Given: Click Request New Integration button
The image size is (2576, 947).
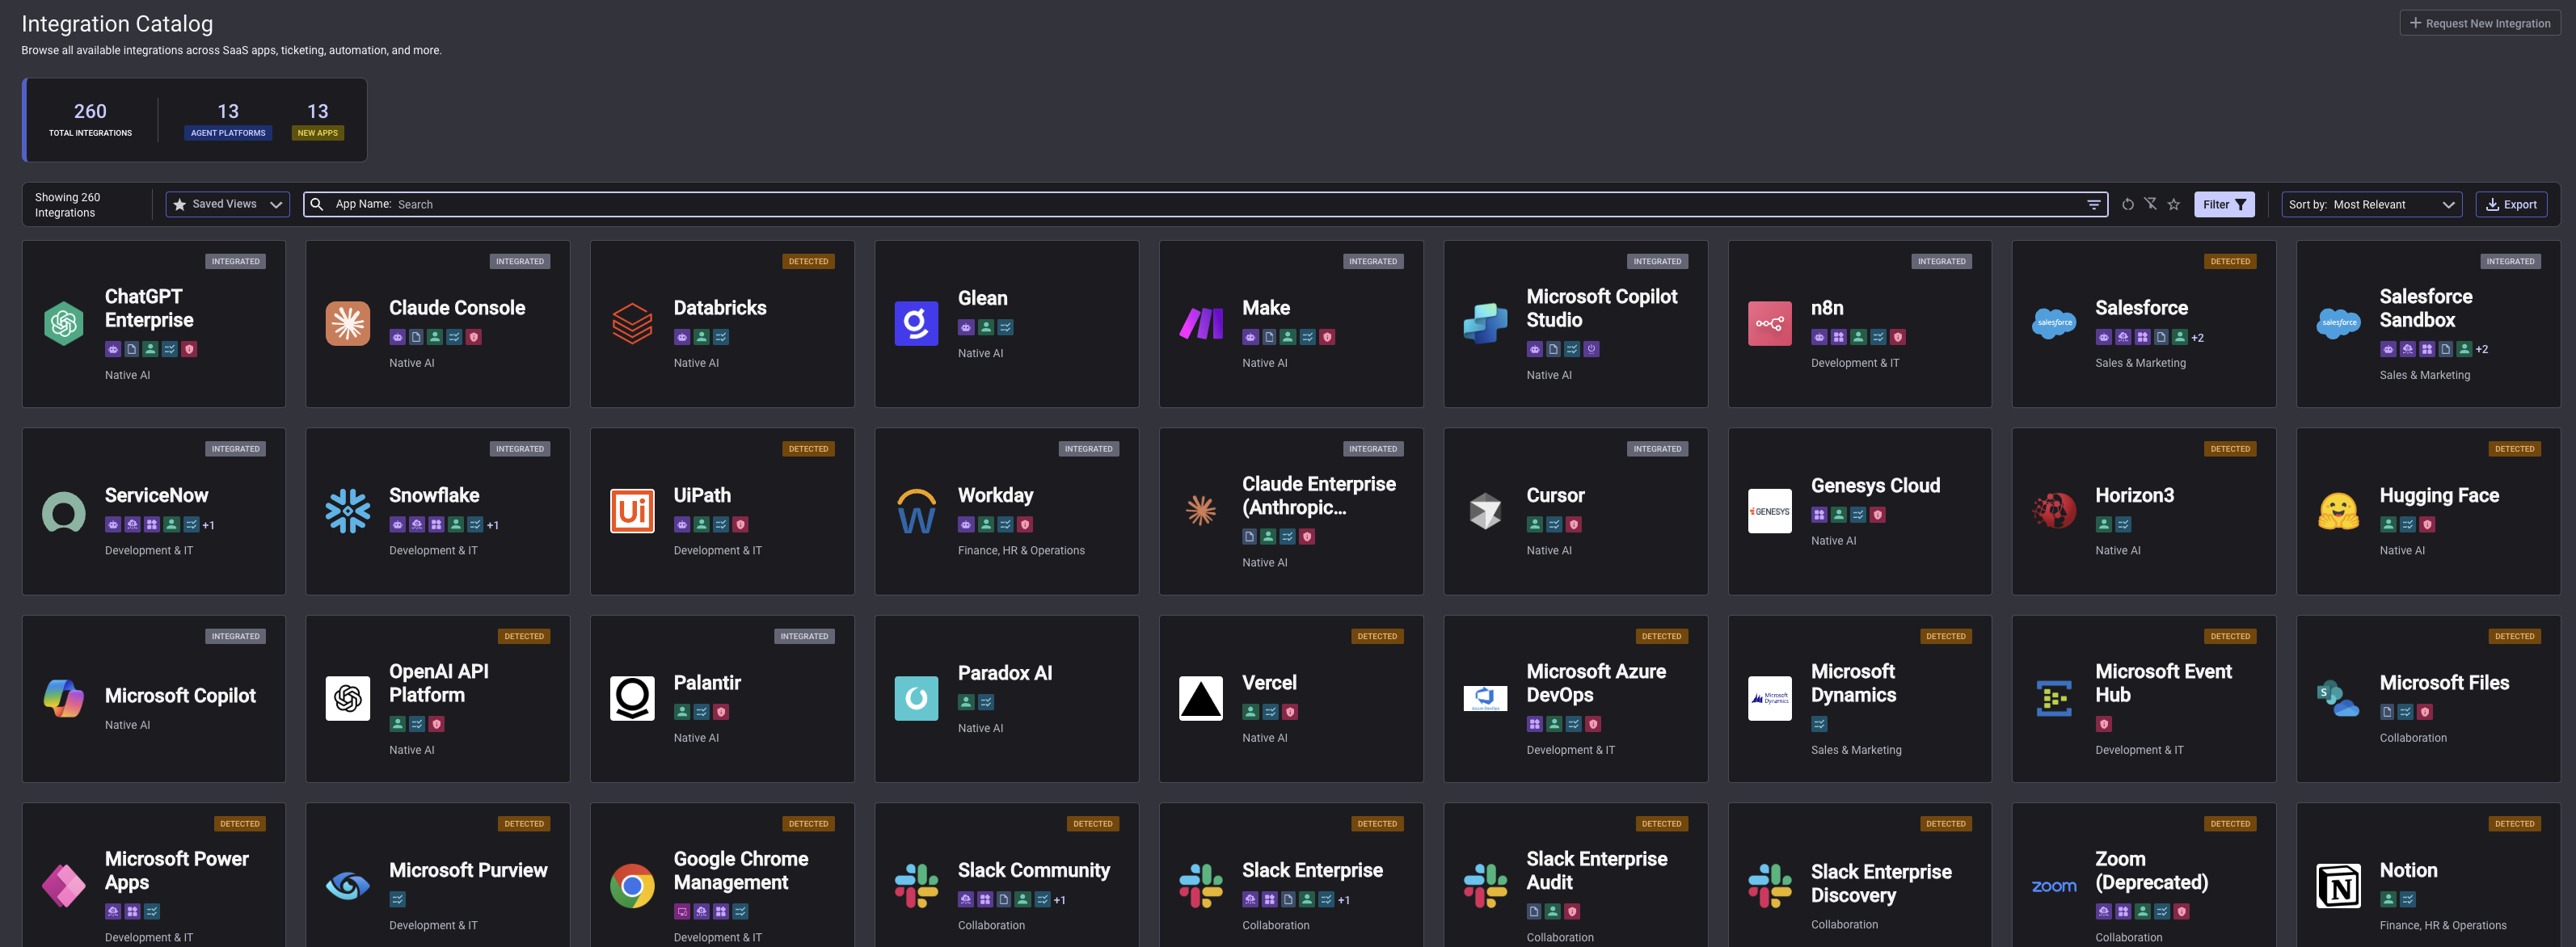Looking at the screenshot, I should click(2479, 23).
